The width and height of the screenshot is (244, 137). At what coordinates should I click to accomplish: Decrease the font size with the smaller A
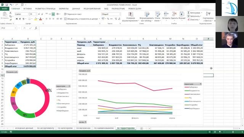(x=42, y=14)
